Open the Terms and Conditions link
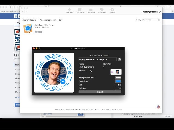 coord(109,109)
